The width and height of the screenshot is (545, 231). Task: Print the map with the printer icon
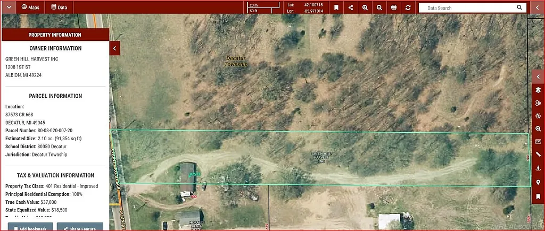394,7
